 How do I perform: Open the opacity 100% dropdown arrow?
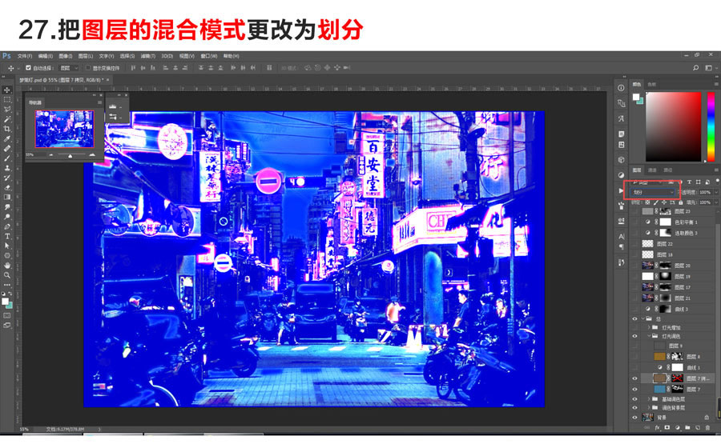pyautogui.click(x=715, y=192)
